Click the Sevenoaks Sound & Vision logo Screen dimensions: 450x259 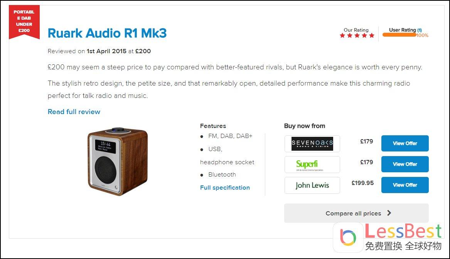point(312,144)
